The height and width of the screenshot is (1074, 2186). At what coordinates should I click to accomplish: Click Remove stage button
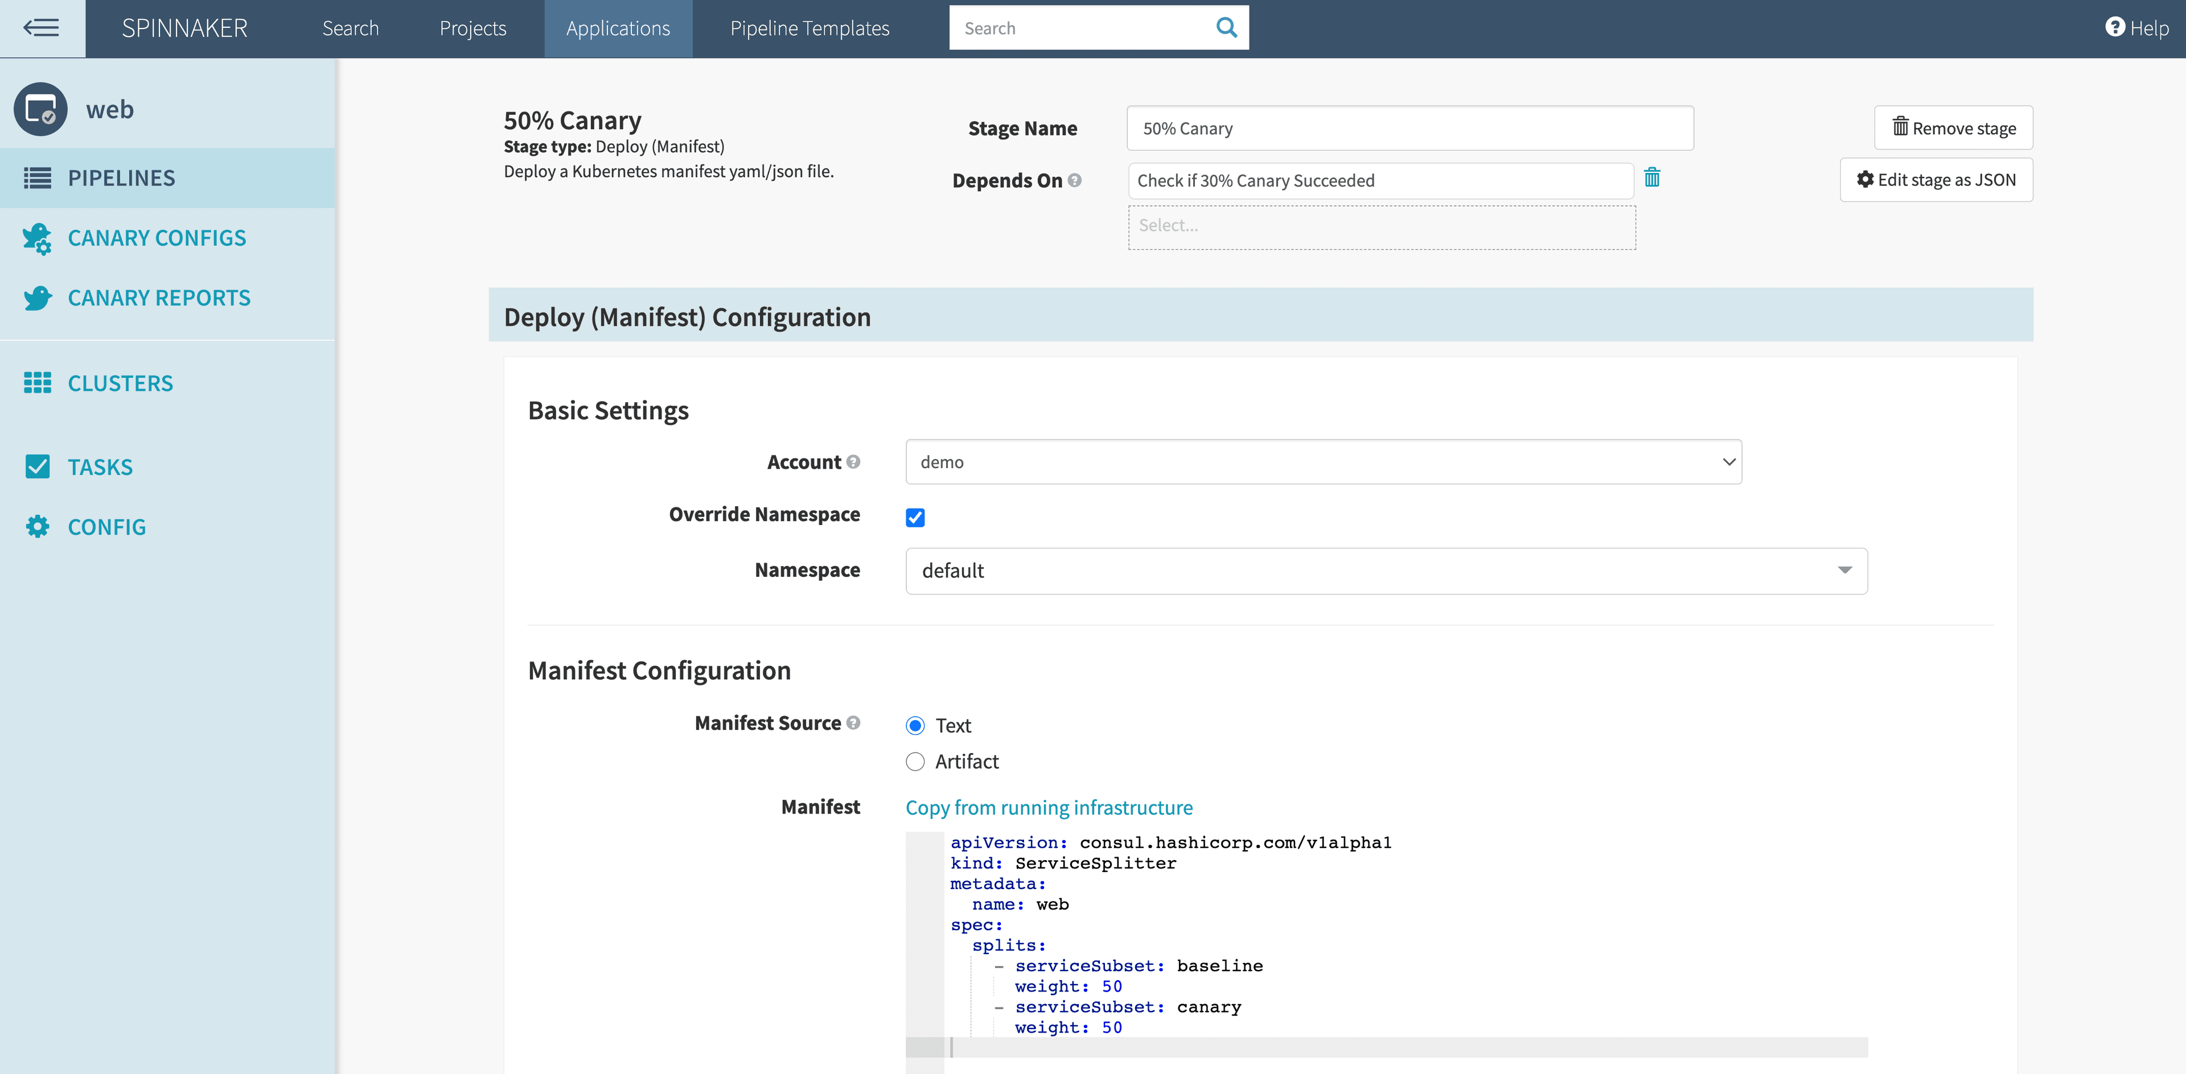click(x=1953, y=128)
